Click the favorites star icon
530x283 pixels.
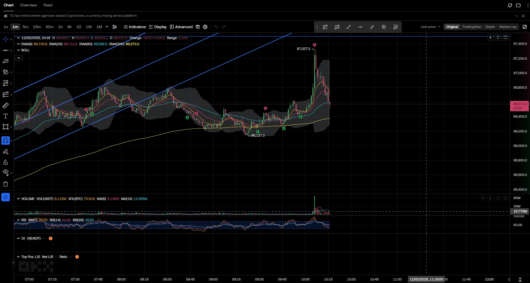coord(6,197)
